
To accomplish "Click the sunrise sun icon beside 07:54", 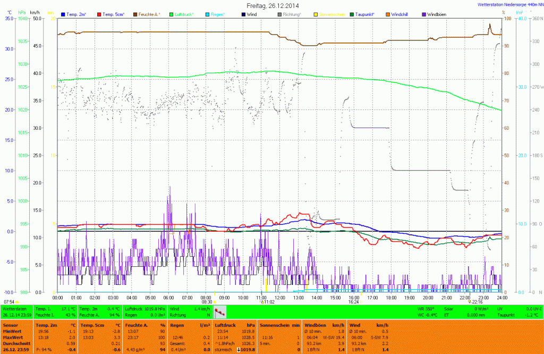I will coord(17,302).
